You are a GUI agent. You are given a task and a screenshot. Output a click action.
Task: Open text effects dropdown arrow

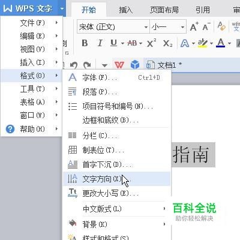point(193,43)
